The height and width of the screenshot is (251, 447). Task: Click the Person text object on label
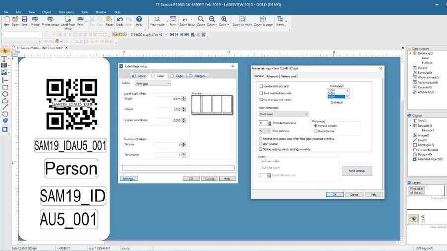coord(71,168)
